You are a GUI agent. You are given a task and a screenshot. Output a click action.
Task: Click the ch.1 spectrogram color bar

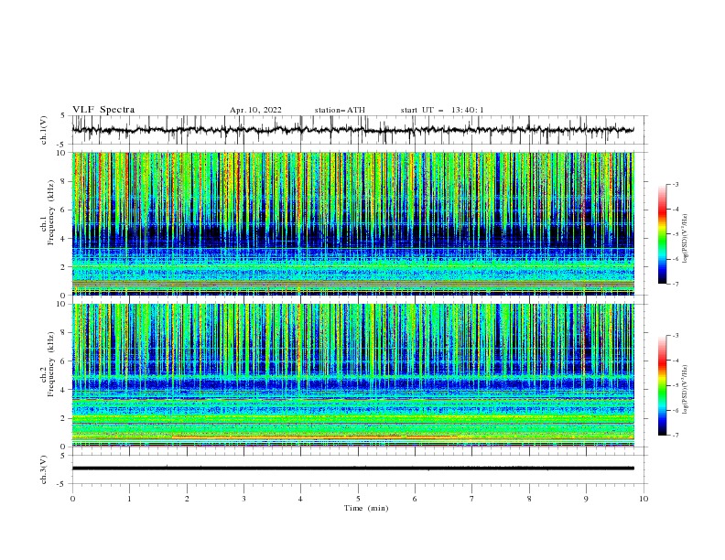tap(662, 233)
